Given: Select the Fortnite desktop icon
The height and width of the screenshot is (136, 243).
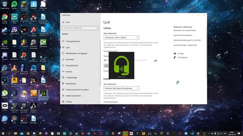Looking at the screenshot, I should click(33, 5).
